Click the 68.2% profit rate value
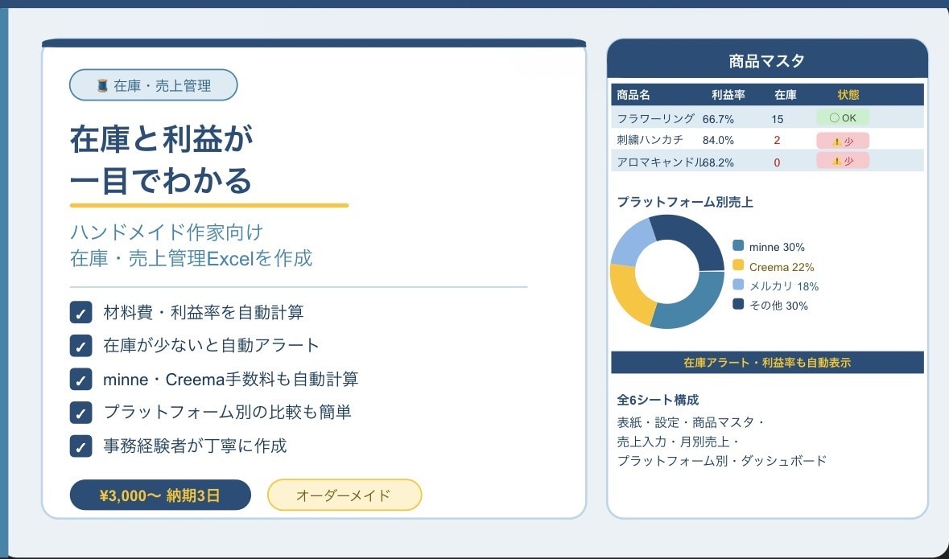Viewport: 949px width, 559px height. 719,162
